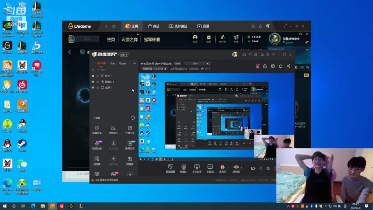
Task: Add a phone screen-cast source
Action: [x=197, y=168]
